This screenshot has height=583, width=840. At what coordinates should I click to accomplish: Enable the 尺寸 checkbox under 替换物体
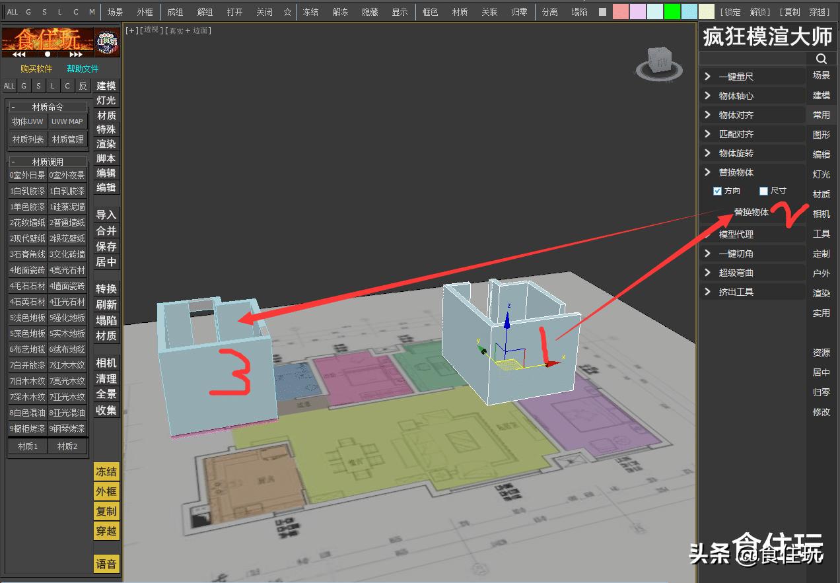point(764,190)
